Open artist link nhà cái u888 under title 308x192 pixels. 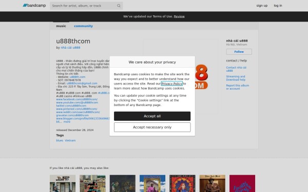point(70,48)
